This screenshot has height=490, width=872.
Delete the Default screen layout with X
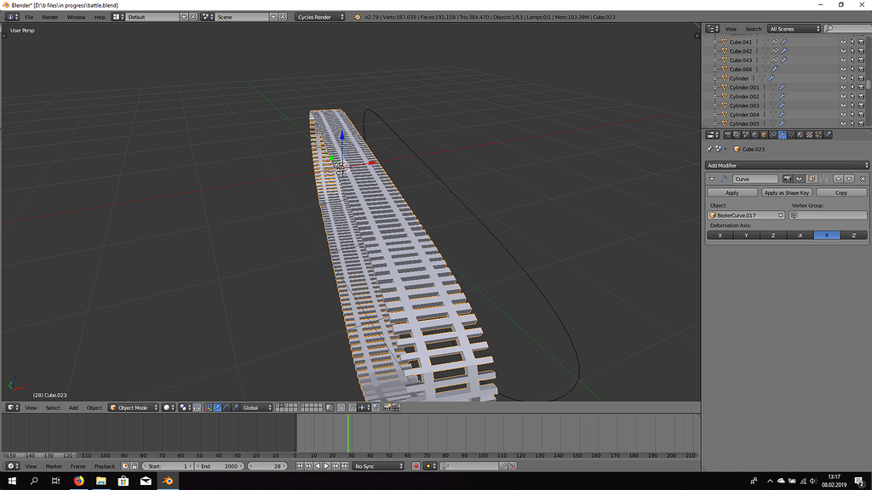click(x=193, y=17)
